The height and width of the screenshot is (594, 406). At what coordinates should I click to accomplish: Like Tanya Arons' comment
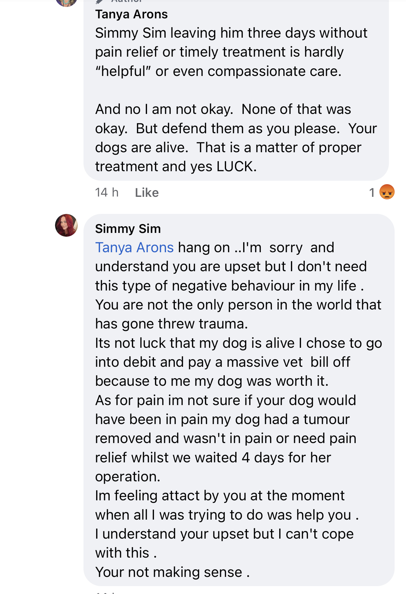(x=147, y=192)
